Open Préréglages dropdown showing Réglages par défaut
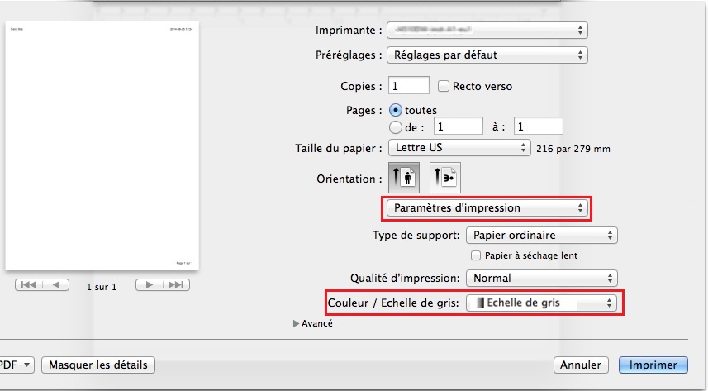This screenshot has width=708, height=391. (x=487, y=55)
